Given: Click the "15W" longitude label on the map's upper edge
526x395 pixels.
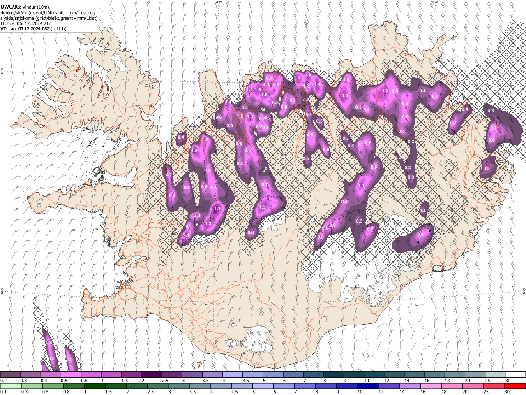Looking at the screenshot, I should [x=435, y=2].
